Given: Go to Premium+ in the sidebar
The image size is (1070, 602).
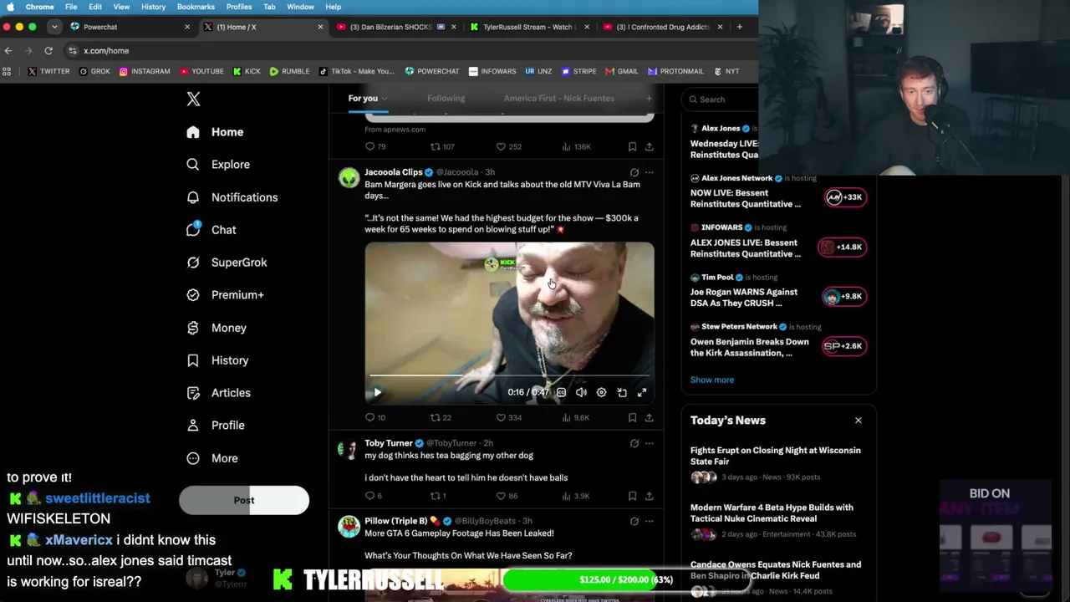Looking at the screenshot, I should [225, 295].
